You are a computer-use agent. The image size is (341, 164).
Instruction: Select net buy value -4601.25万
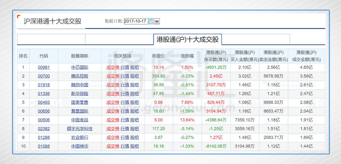tap(216, 67)
